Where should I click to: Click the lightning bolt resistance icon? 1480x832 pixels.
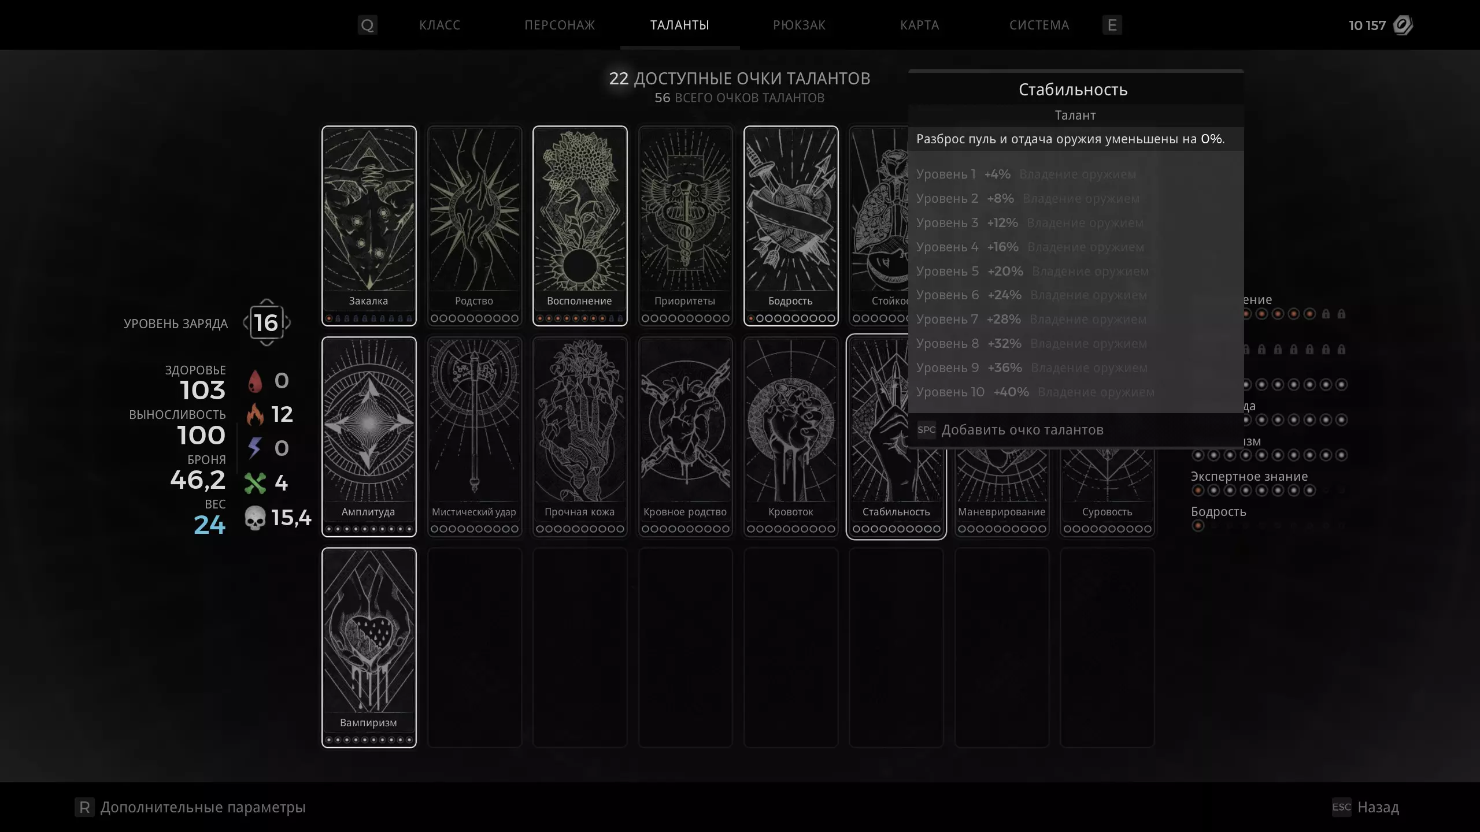click(255, 448)
